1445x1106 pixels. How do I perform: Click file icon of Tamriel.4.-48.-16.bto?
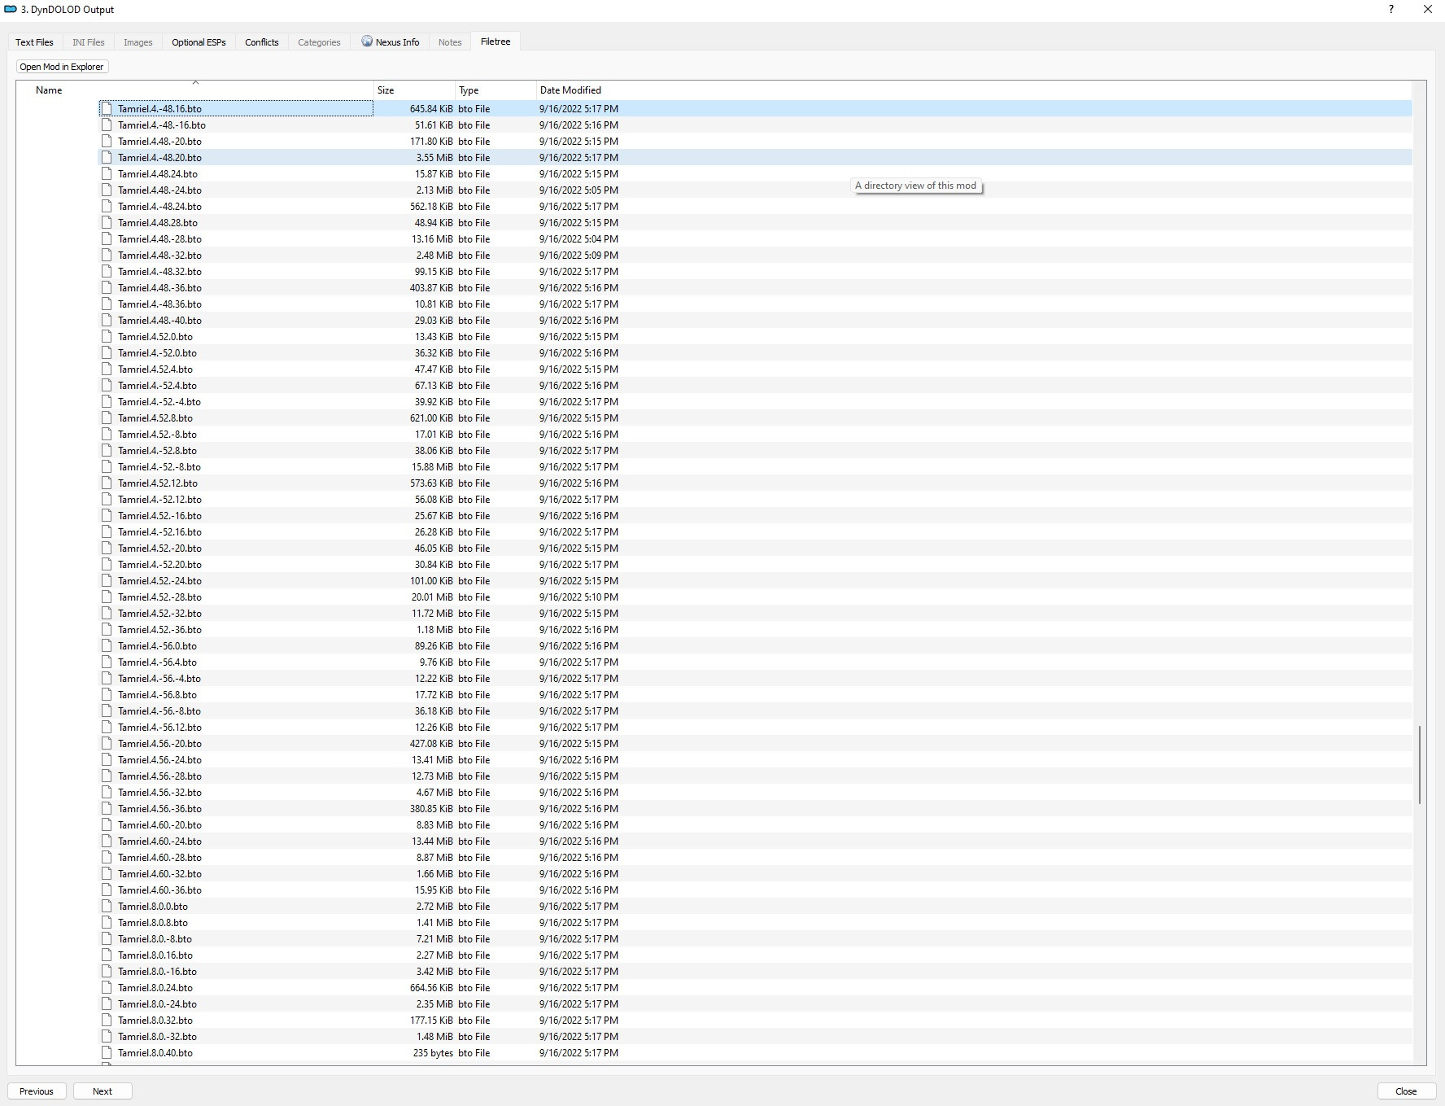pyautogui.click(x=107, y=125)
